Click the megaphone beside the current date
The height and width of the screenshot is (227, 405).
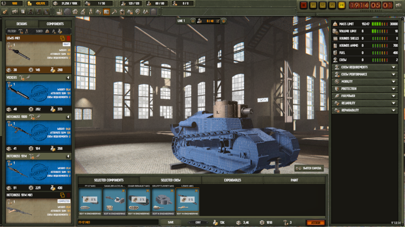point(398,5)
